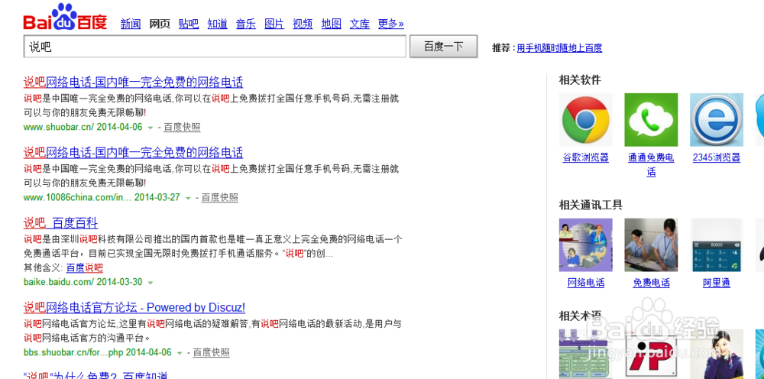
Task: Click the 网络电话 text link under thumbnail
Action: tap(586, 283)
